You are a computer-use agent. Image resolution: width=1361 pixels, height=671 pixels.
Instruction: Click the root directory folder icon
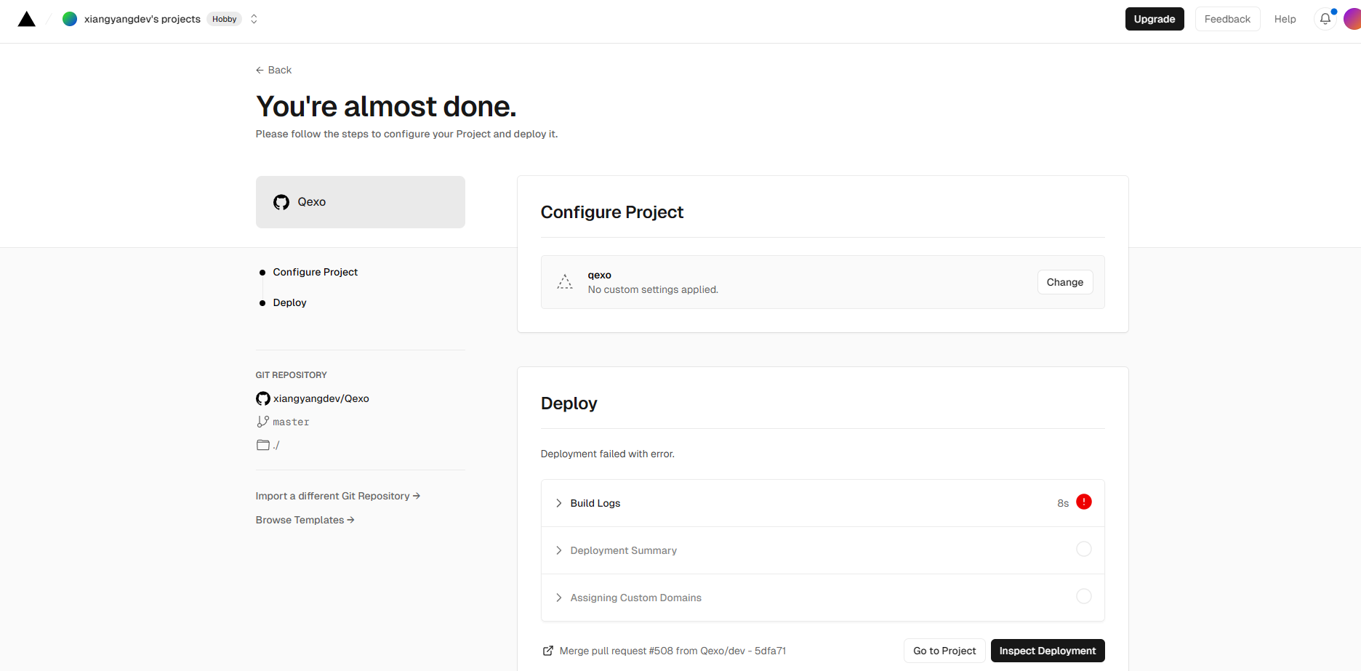coord(263,445)
